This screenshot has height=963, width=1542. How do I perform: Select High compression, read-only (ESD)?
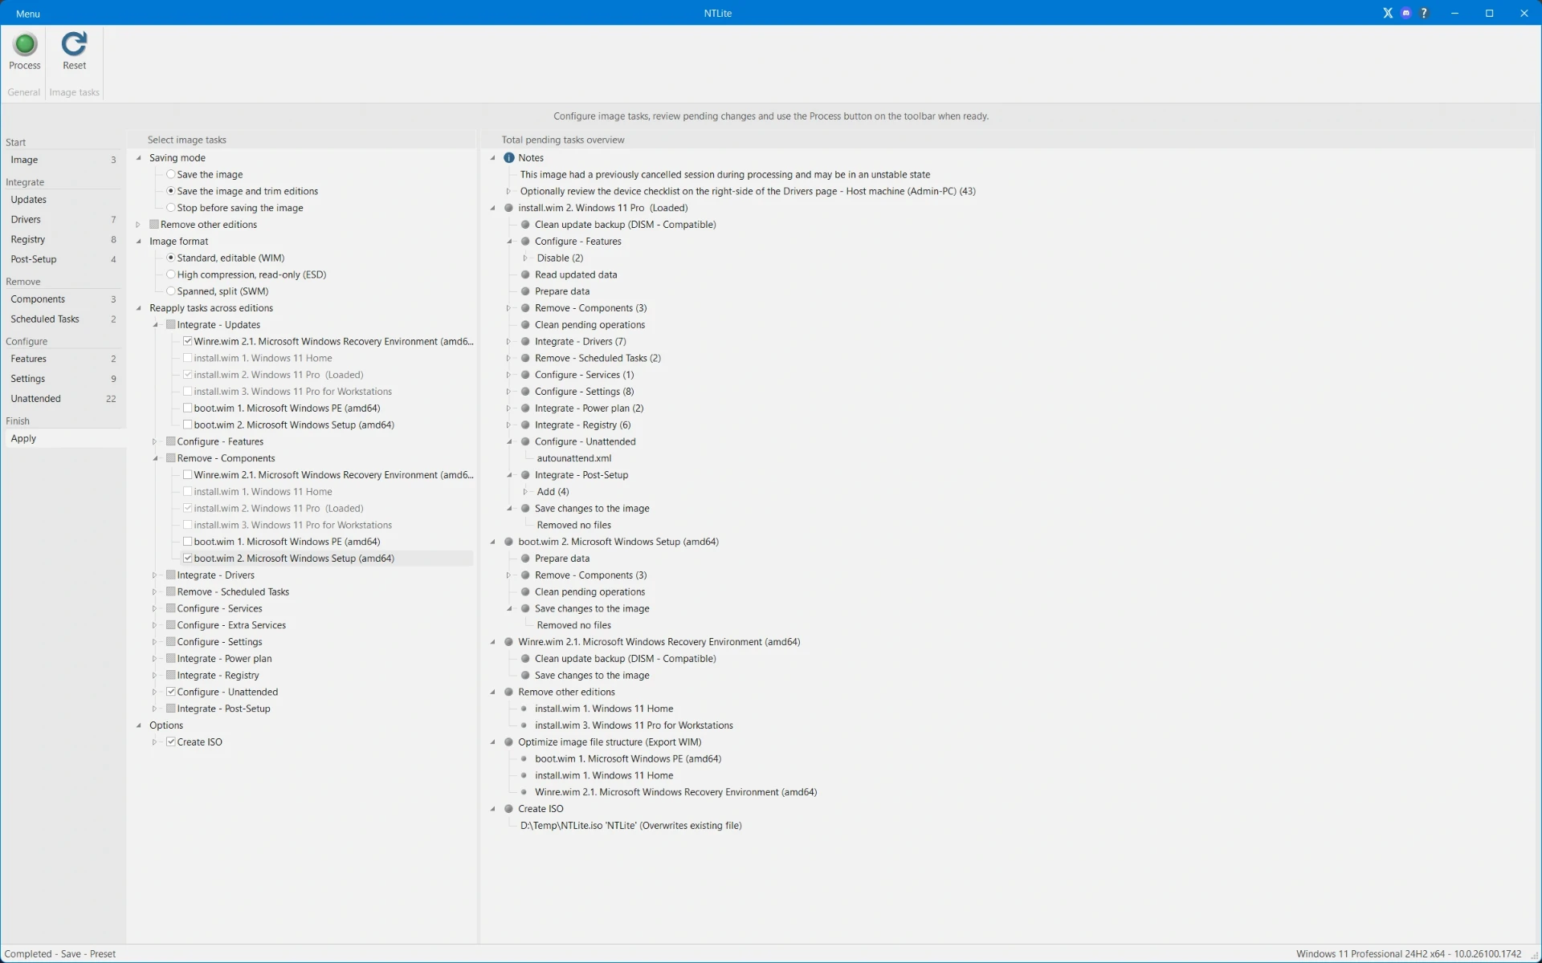171,274
